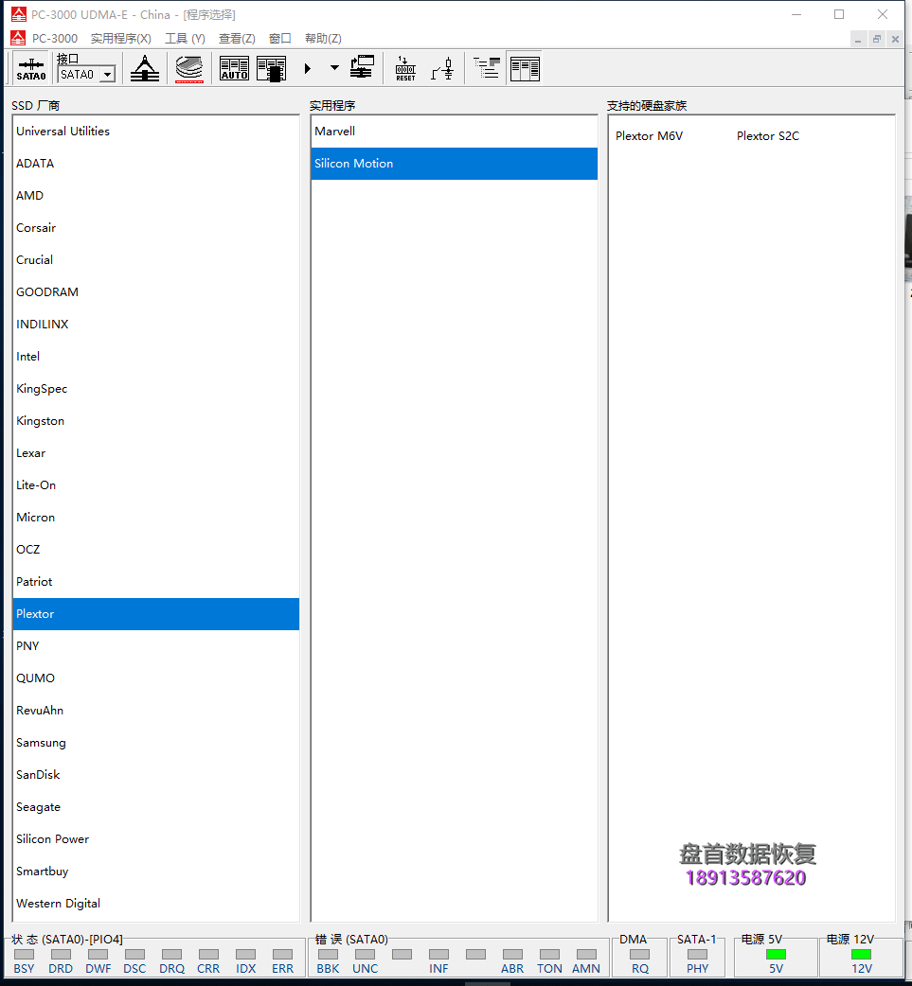Select ADATA in the vendor list

155,164
